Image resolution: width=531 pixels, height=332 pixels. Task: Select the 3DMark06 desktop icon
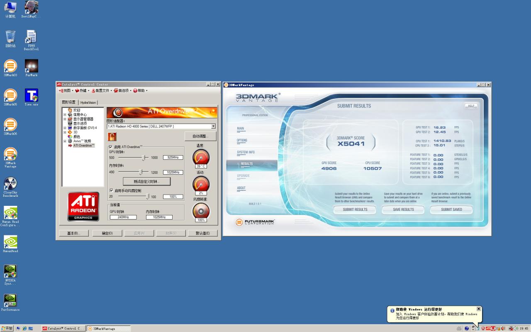tap(10, 127)
